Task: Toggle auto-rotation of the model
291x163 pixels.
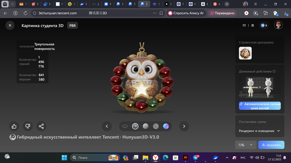Action: pyautogui.click(x=125, y=126)
